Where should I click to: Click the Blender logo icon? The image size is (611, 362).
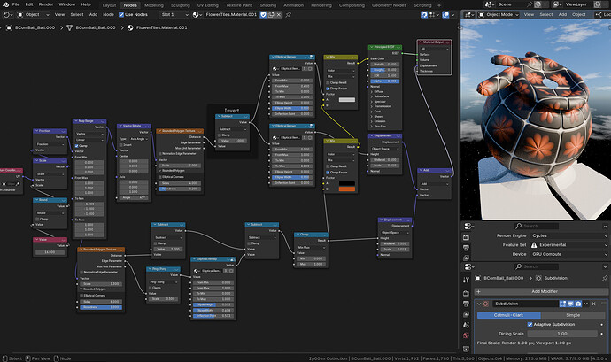tap(5, 4)
